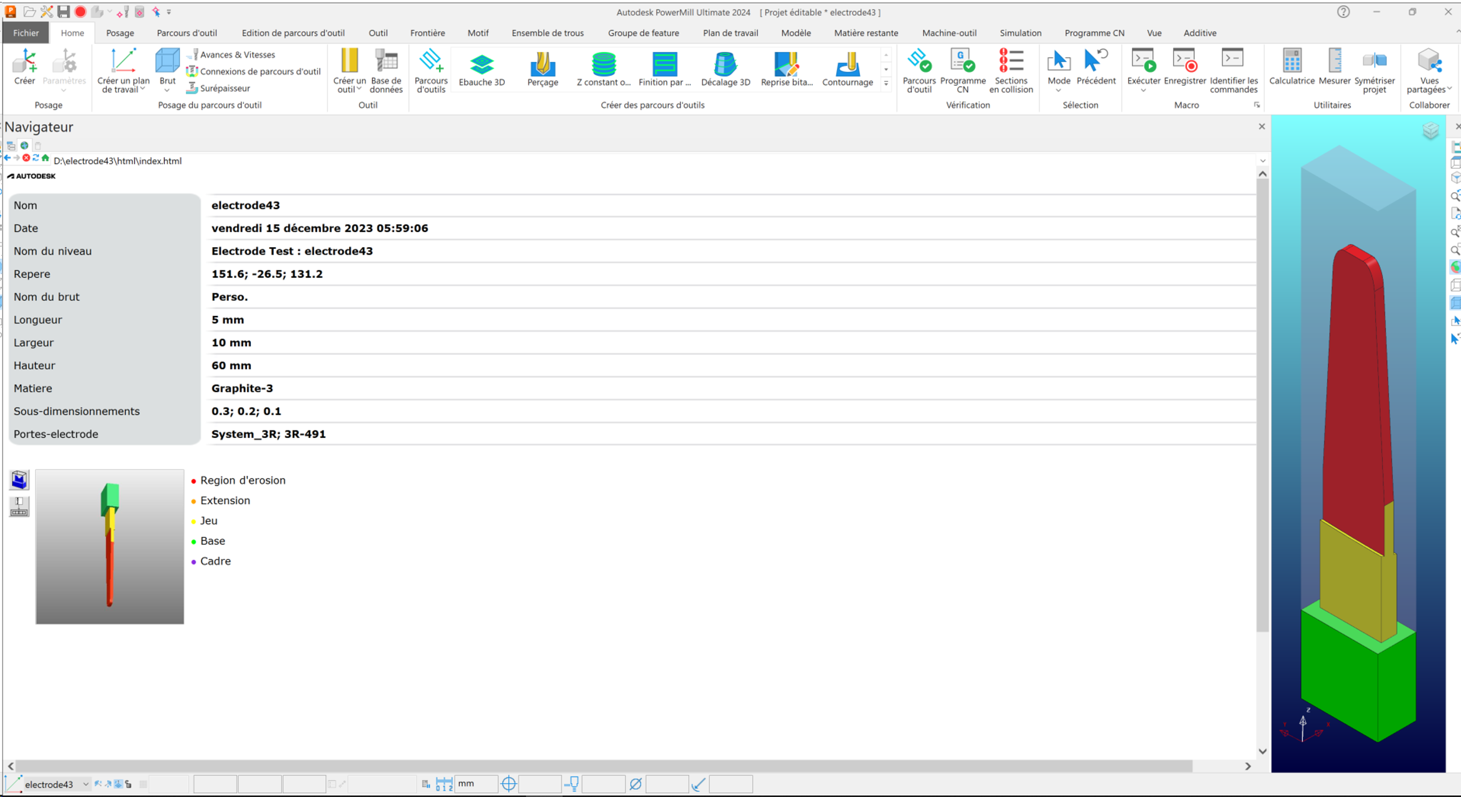1461x797 pixels.
Task: Open Base de données outils
Action: tap(386, 71)
